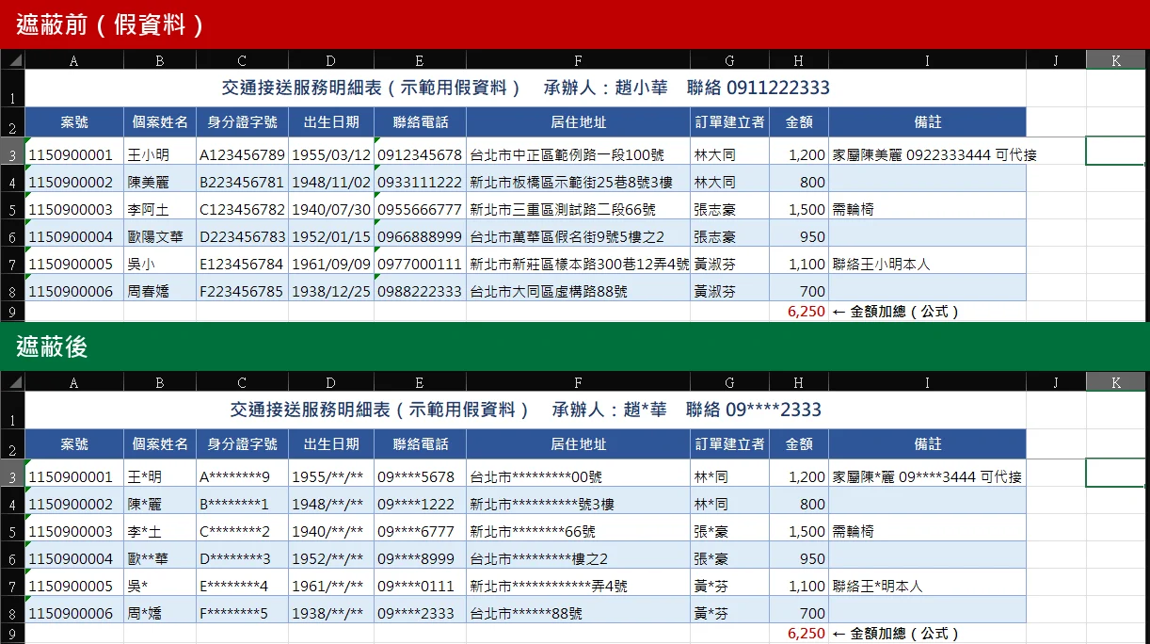Click the title cell mentioning 趙*華 09****2333
This screenshot has height=644, width=1150.
pyautogui.click(x=525, y=410)
